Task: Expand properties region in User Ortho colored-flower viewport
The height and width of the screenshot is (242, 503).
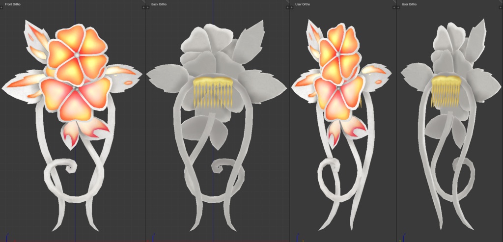Action: (394, 7)
